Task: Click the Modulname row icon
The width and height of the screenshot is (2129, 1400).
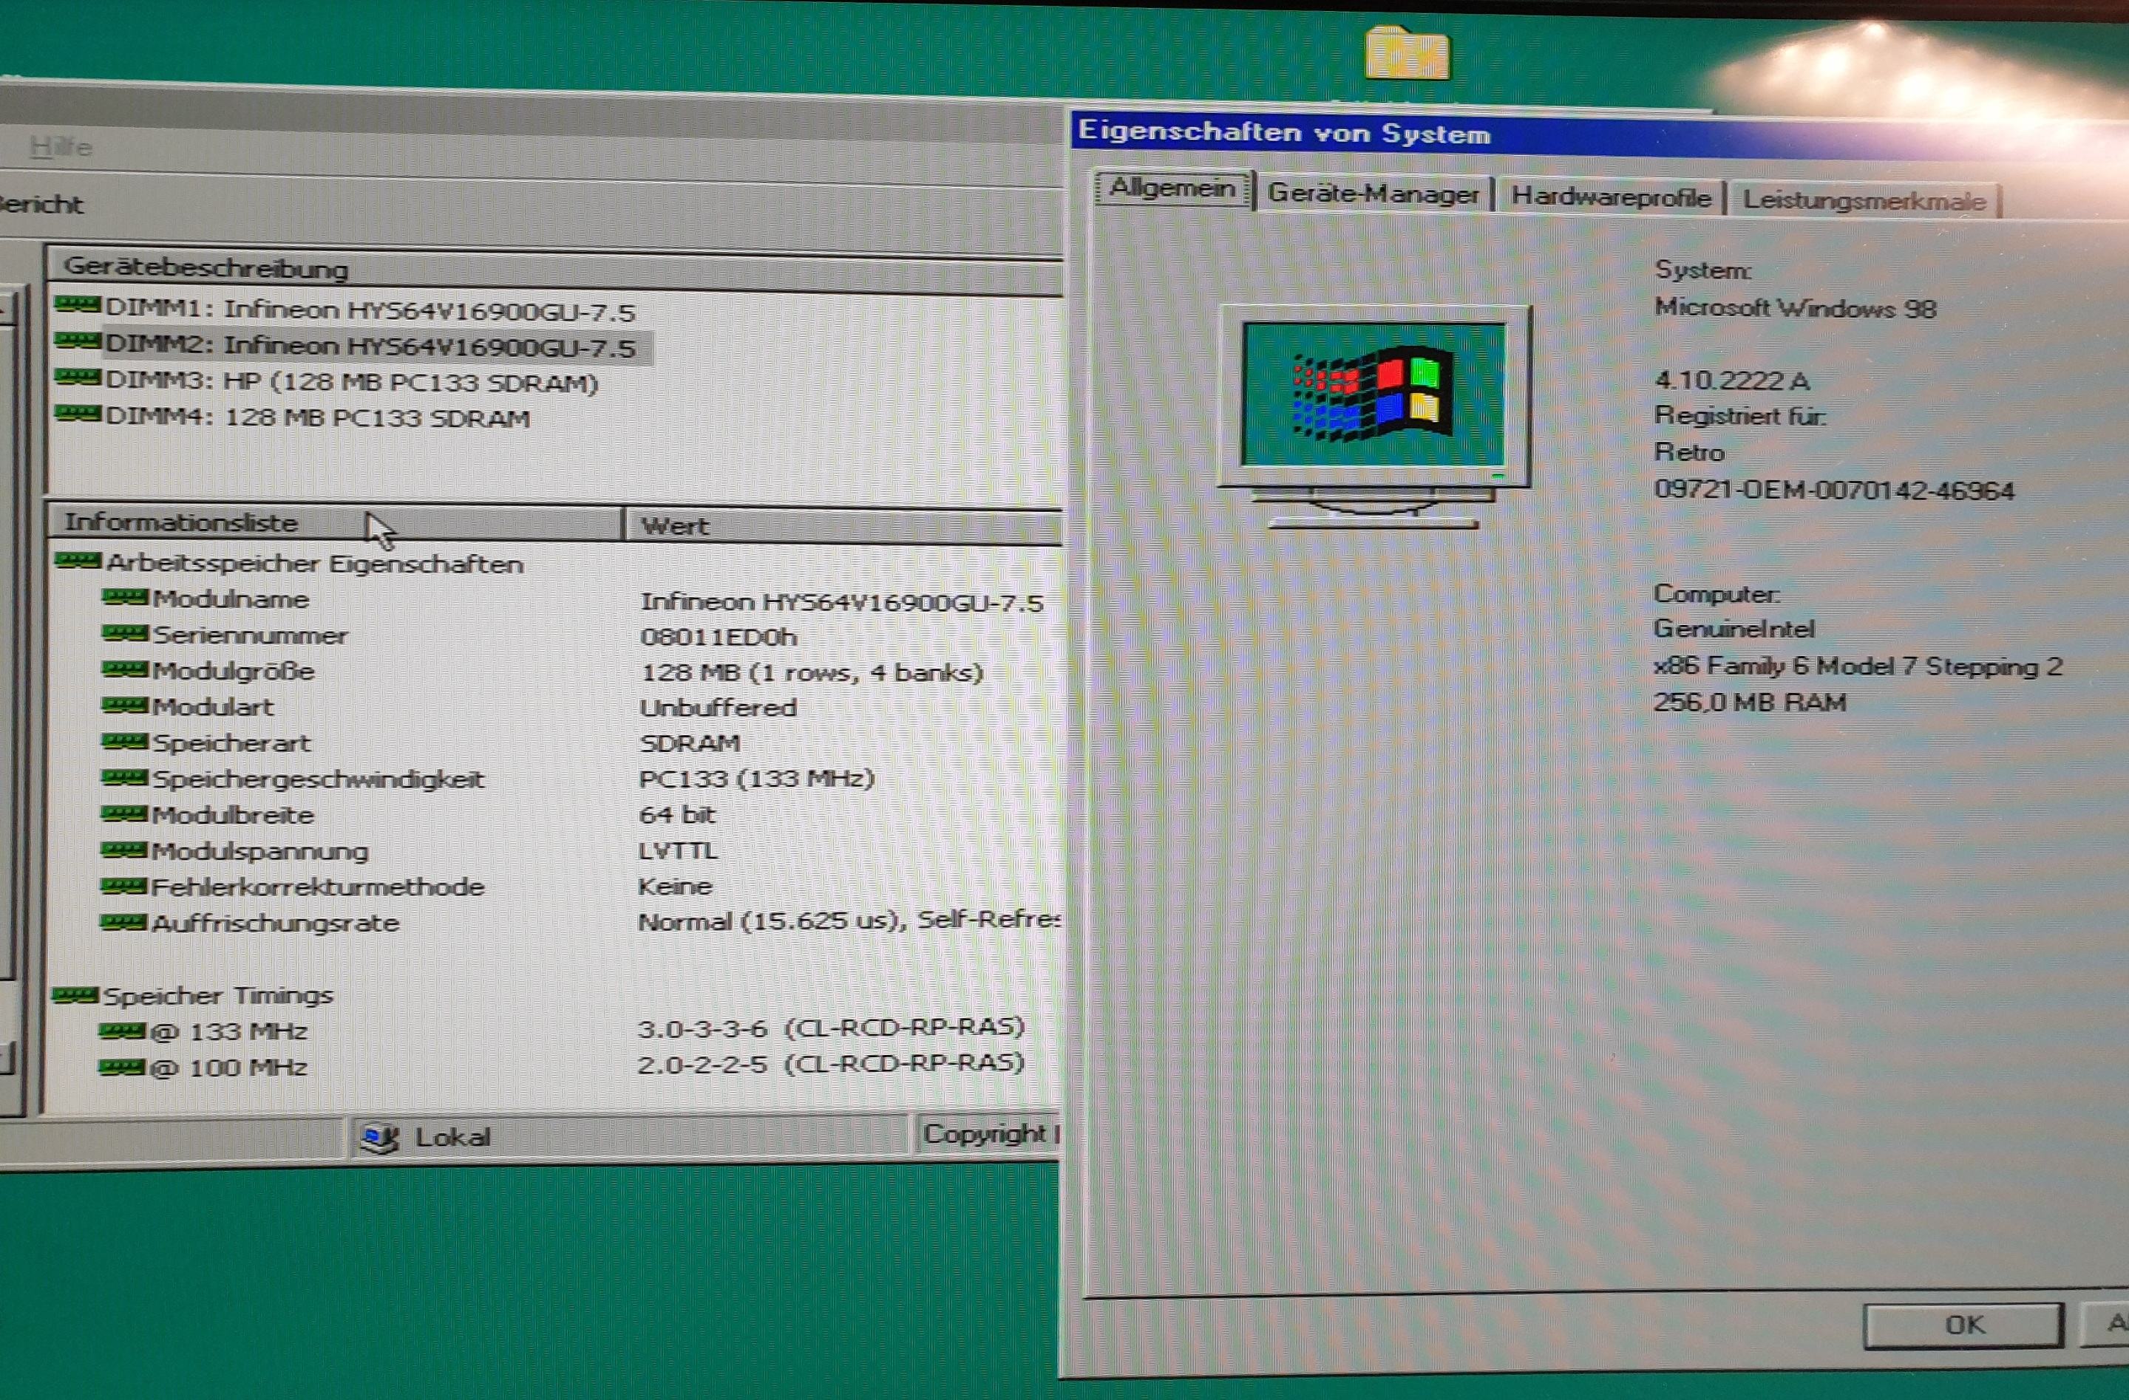Action: [x=123, y=597]
